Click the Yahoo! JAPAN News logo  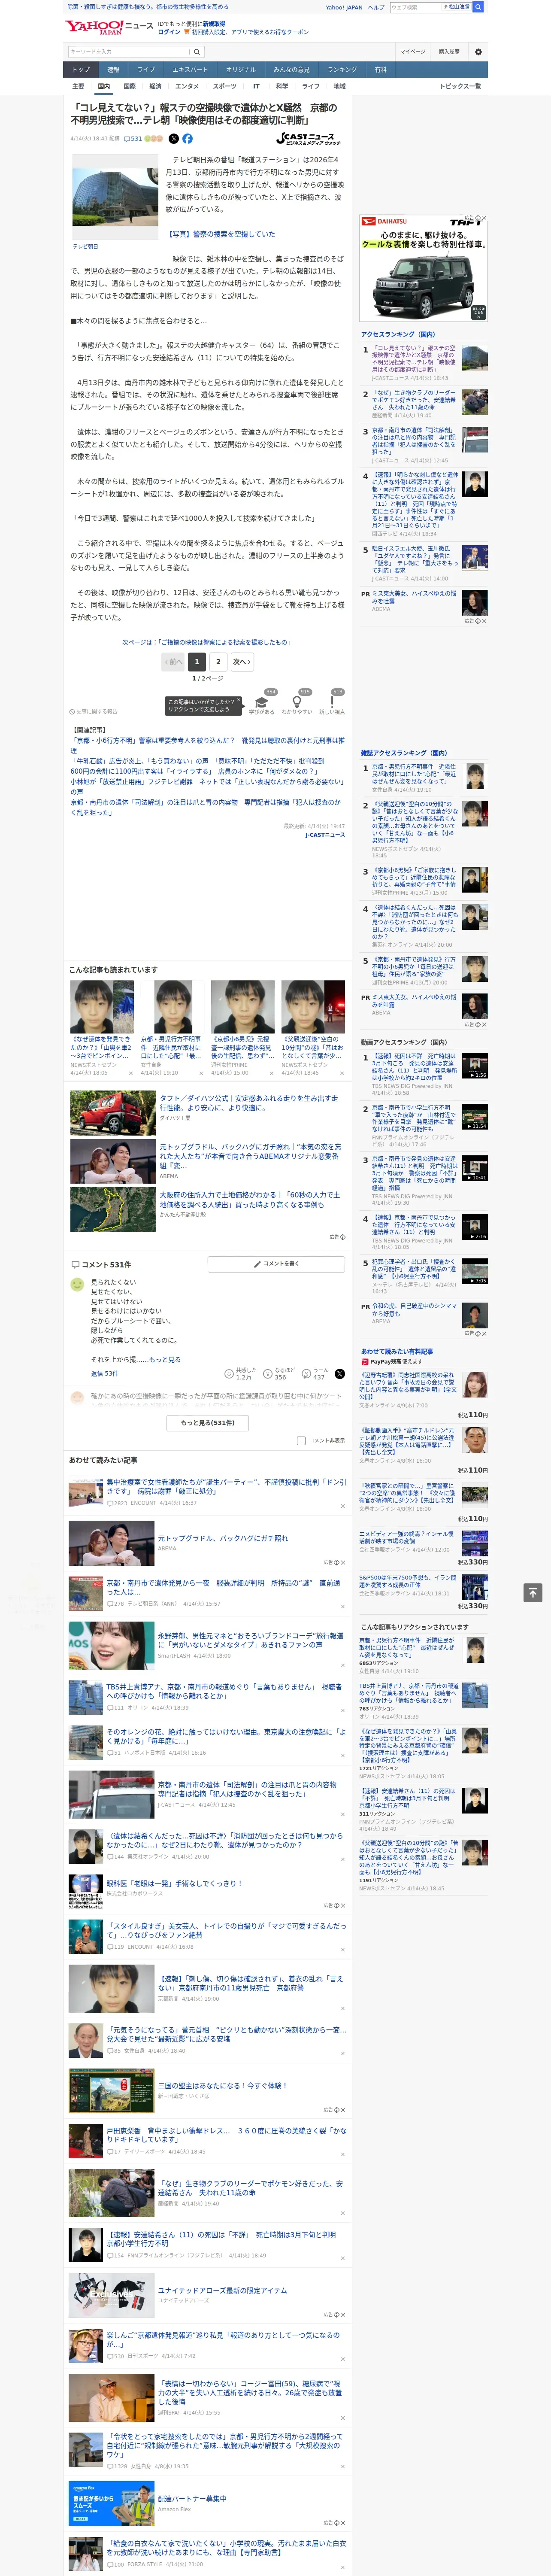(x=109, y=26)
